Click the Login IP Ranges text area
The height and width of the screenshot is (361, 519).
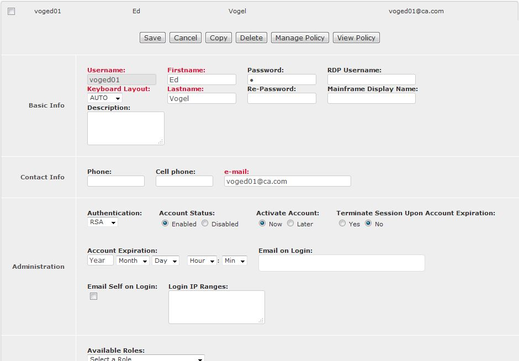pos(216,307)
